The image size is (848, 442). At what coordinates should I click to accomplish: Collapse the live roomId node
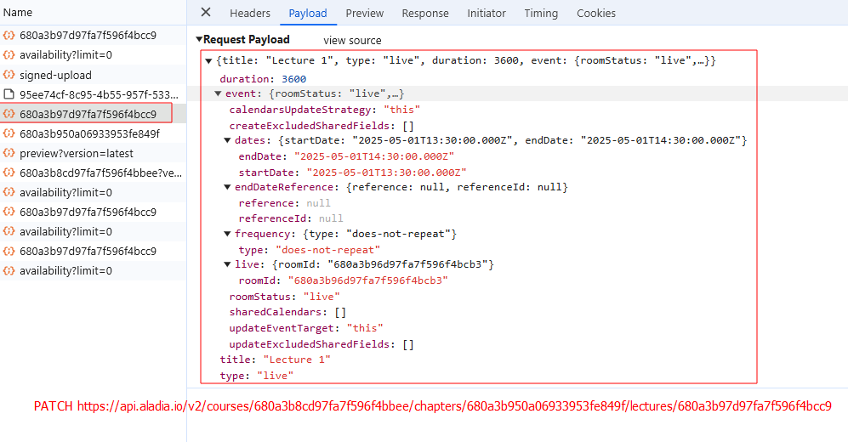(227, 264)
